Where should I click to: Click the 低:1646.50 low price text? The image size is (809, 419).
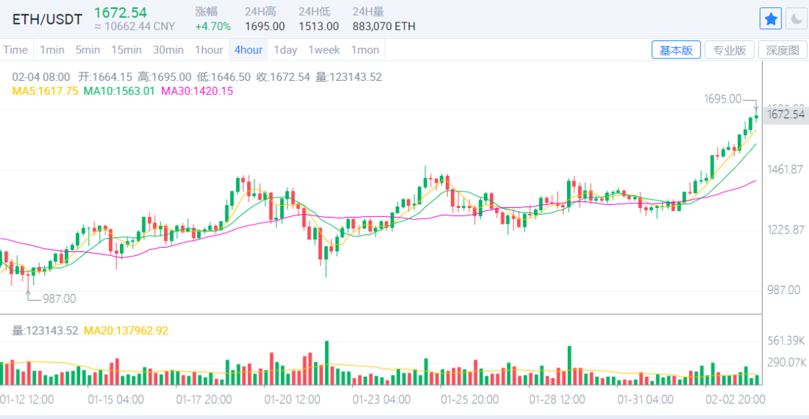[223, 77]
